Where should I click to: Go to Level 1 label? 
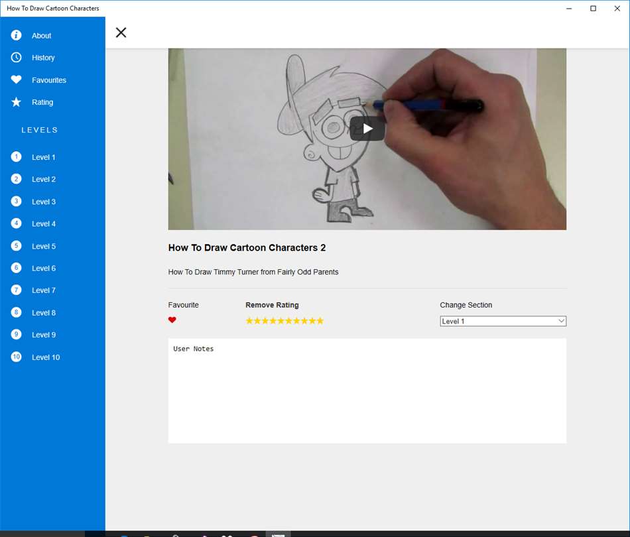tap(43, 157)
